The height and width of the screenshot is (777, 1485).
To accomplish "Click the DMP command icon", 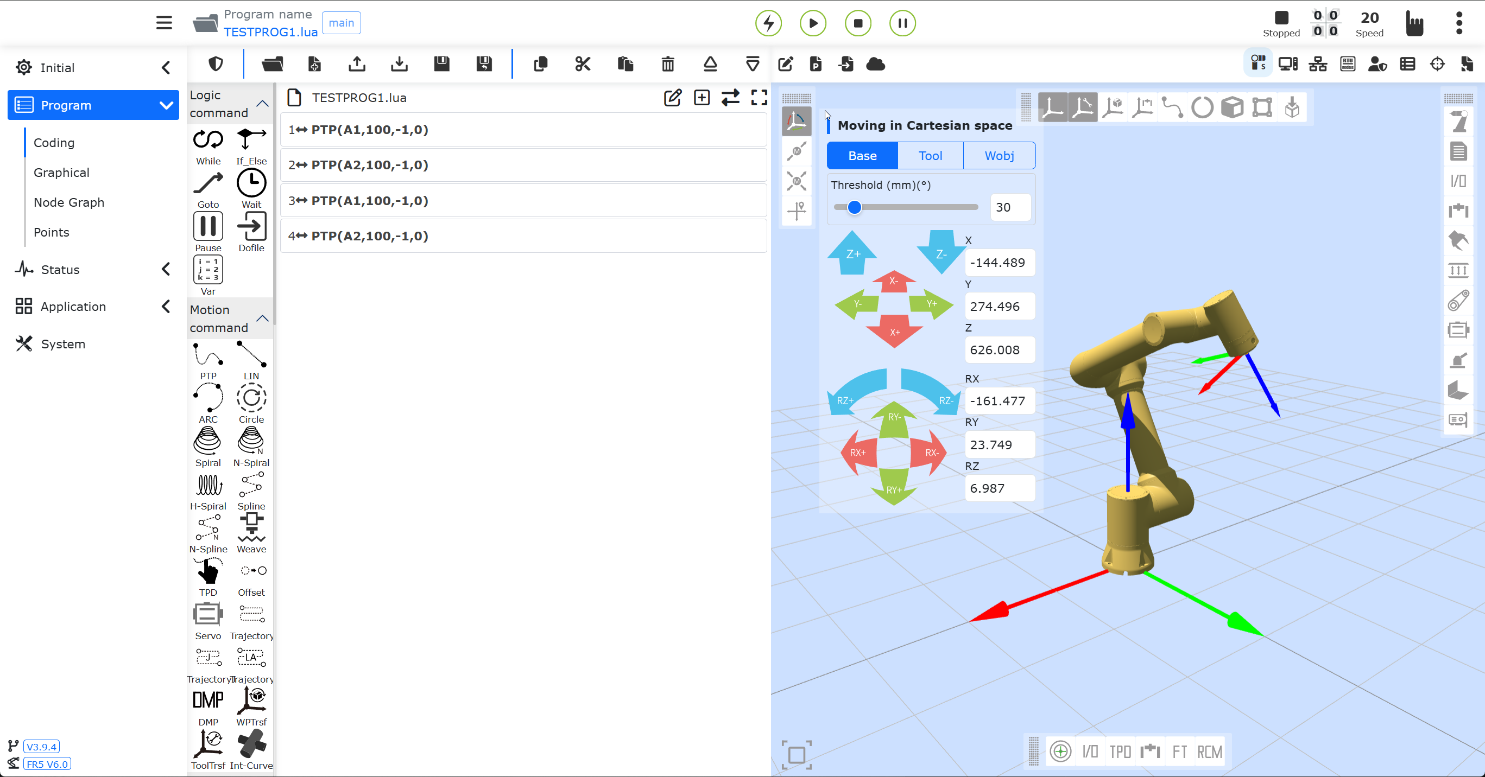I will point(207,700).
